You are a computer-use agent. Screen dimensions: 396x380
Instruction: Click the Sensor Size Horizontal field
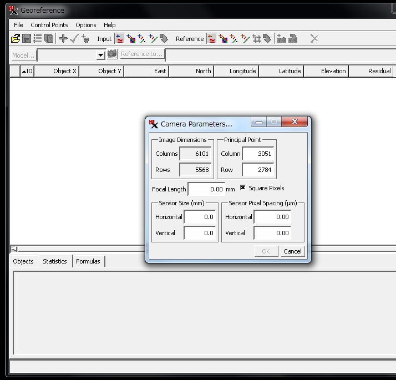(200, 217)
